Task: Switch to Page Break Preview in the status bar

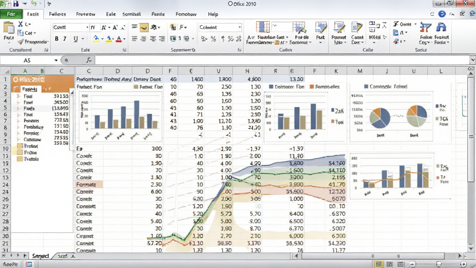Action: (401, 264)
